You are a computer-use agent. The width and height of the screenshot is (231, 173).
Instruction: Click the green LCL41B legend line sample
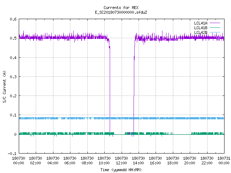(215, 27)
